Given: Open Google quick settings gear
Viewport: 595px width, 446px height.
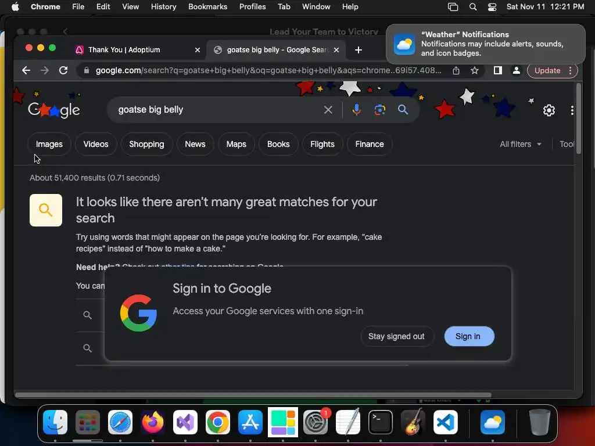Looking at the screenshot, I should tap(549, 110).
